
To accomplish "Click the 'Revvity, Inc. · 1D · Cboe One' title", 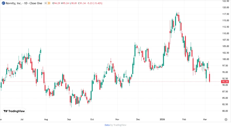I will point(24,3).
